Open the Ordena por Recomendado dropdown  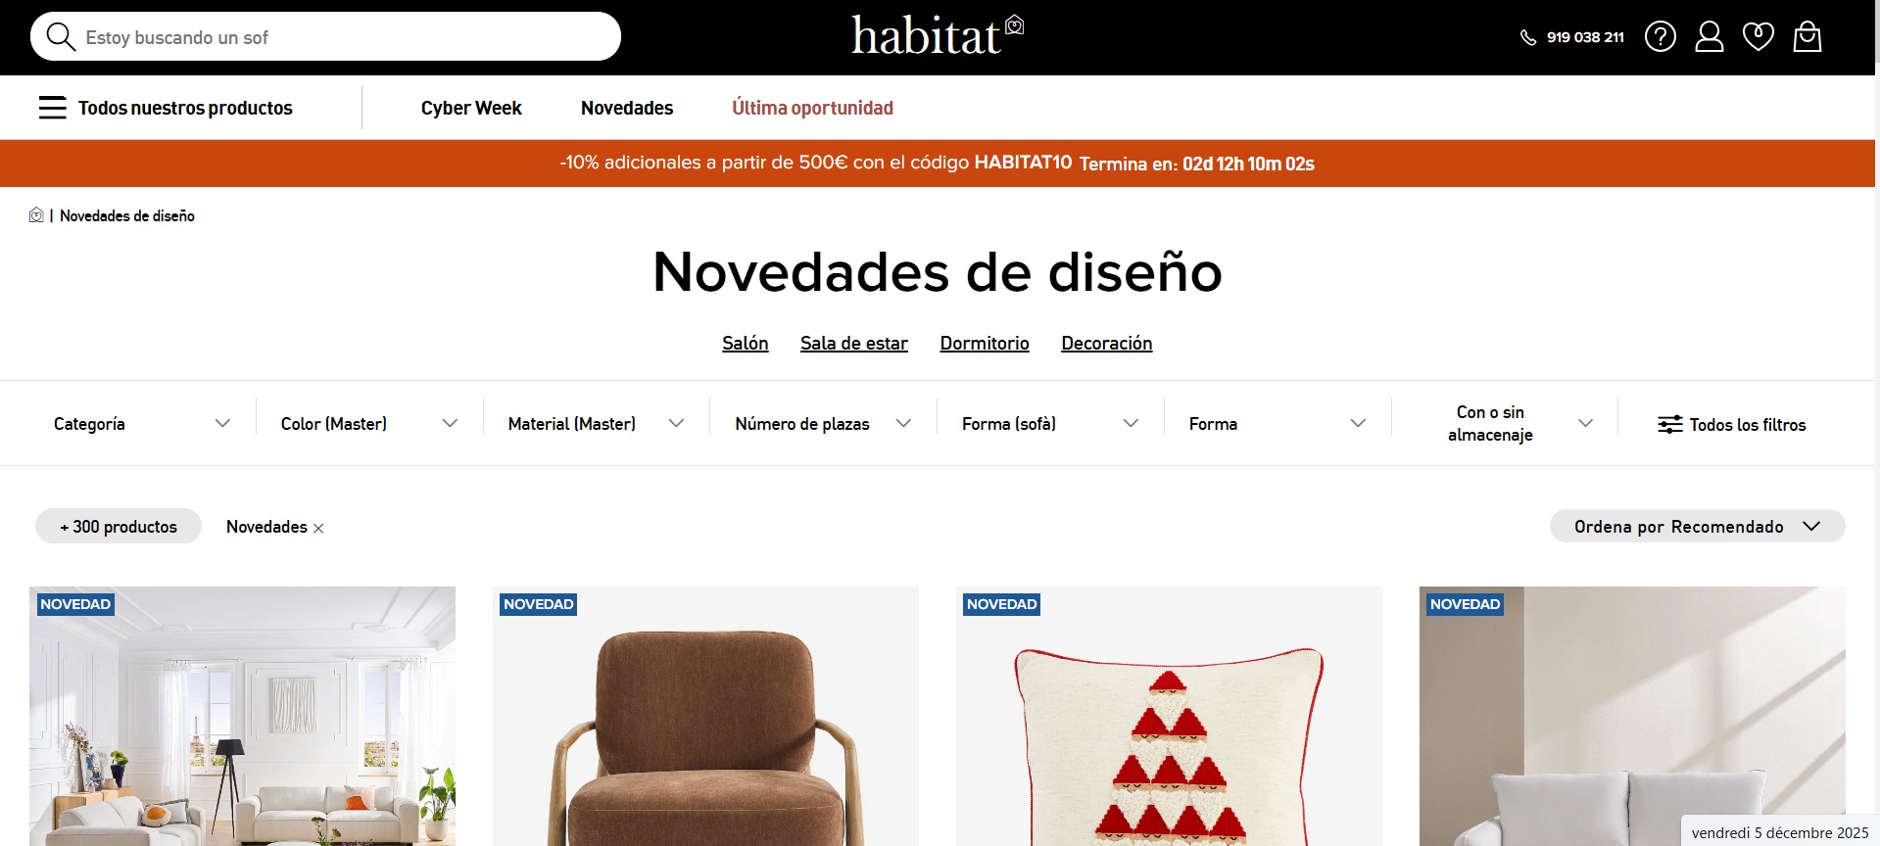pos(1697,526)
